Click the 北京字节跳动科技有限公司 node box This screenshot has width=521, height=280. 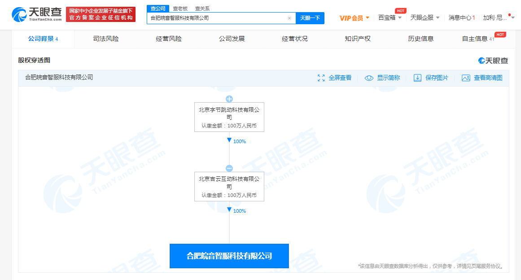(229, 117)
